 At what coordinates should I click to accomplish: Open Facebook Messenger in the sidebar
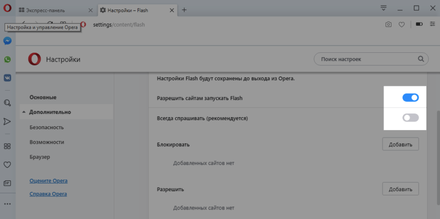coord(7,41)
